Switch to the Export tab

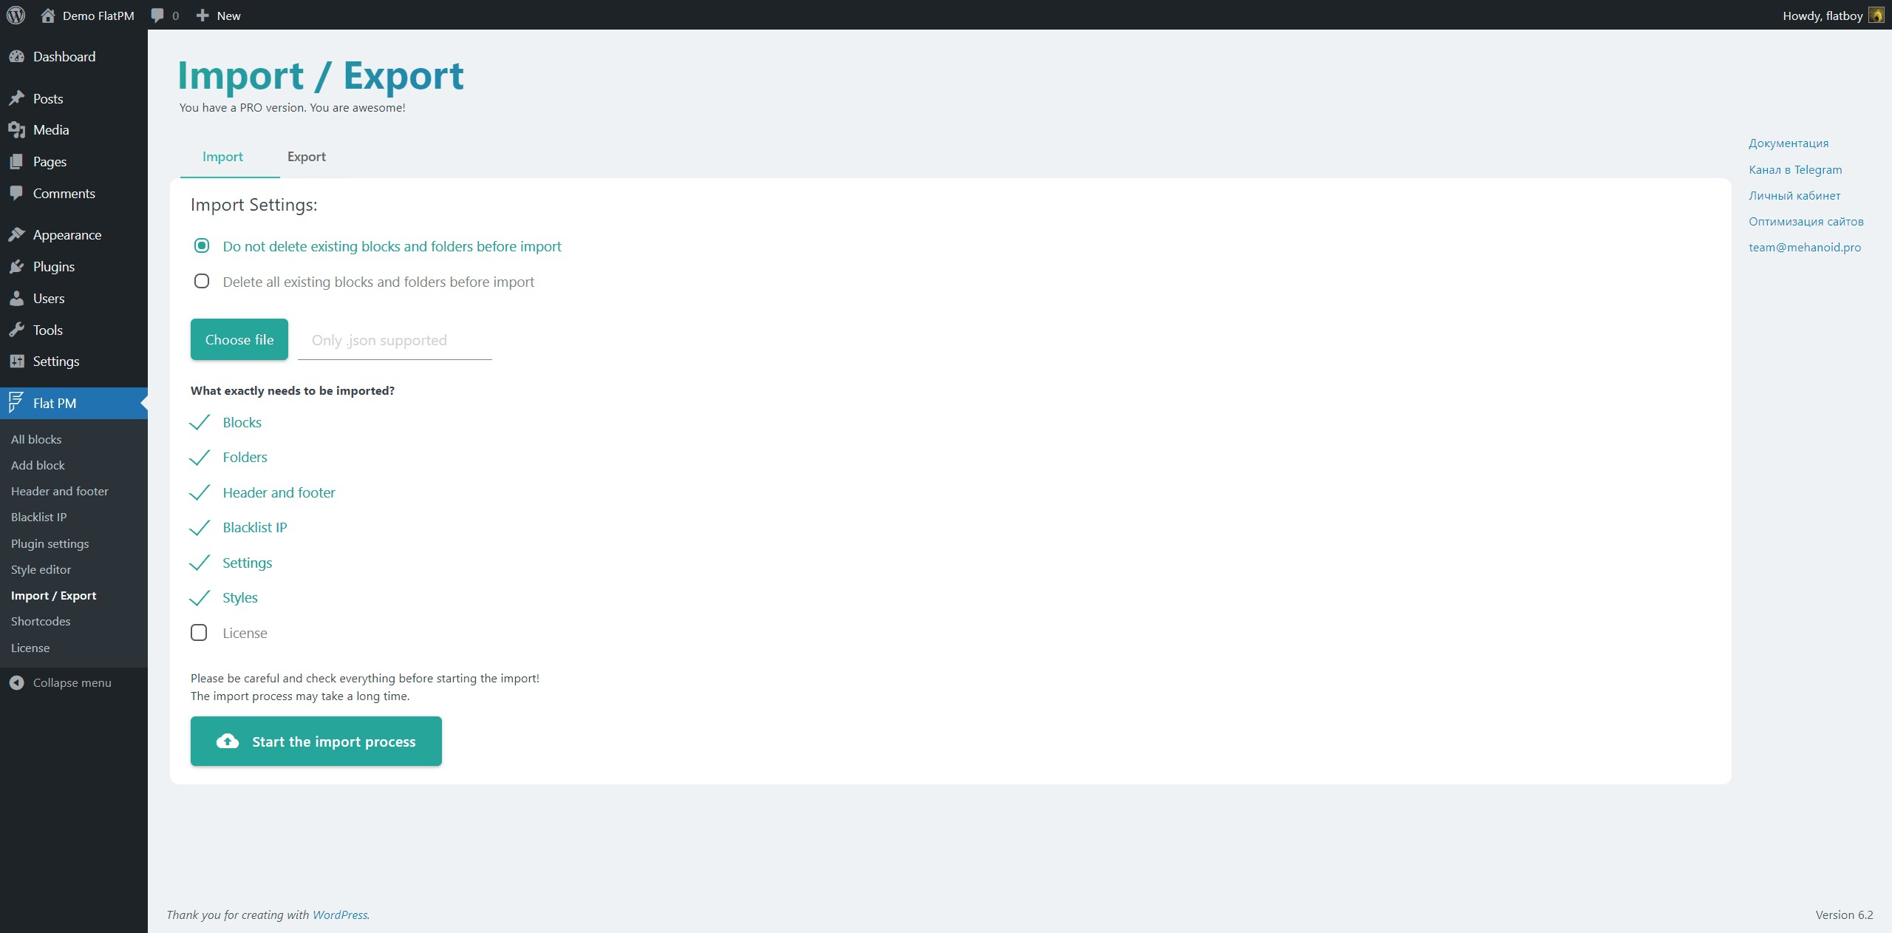306,157
